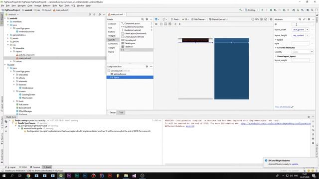Screen dimensions: 319x179
Task: Collapse the android module node
Action: click(x=5, y=18)
